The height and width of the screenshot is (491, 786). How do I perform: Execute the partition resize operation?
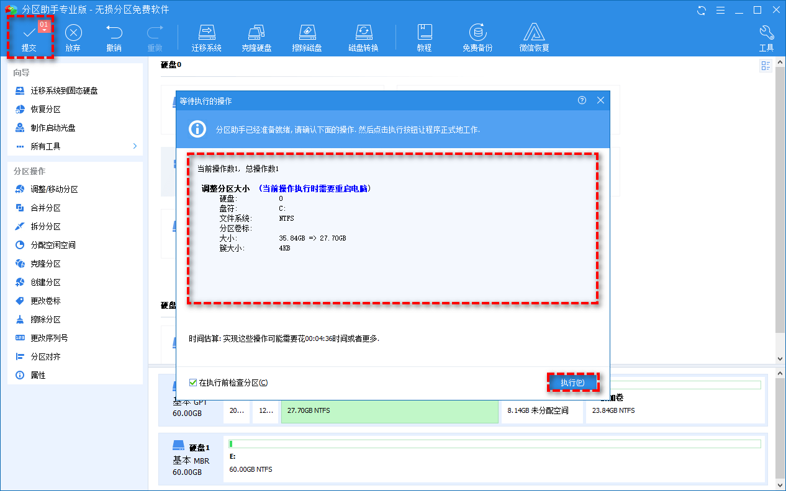573,383
